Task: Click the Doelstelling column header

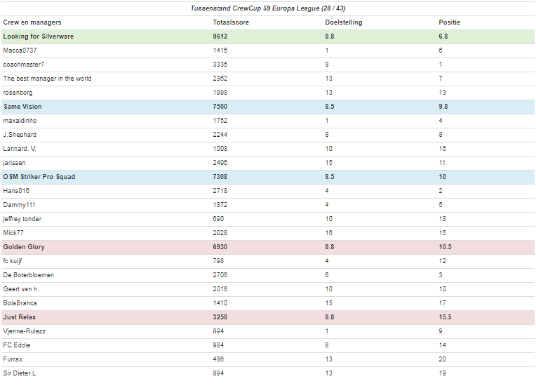Action: [x=344, y=22]
